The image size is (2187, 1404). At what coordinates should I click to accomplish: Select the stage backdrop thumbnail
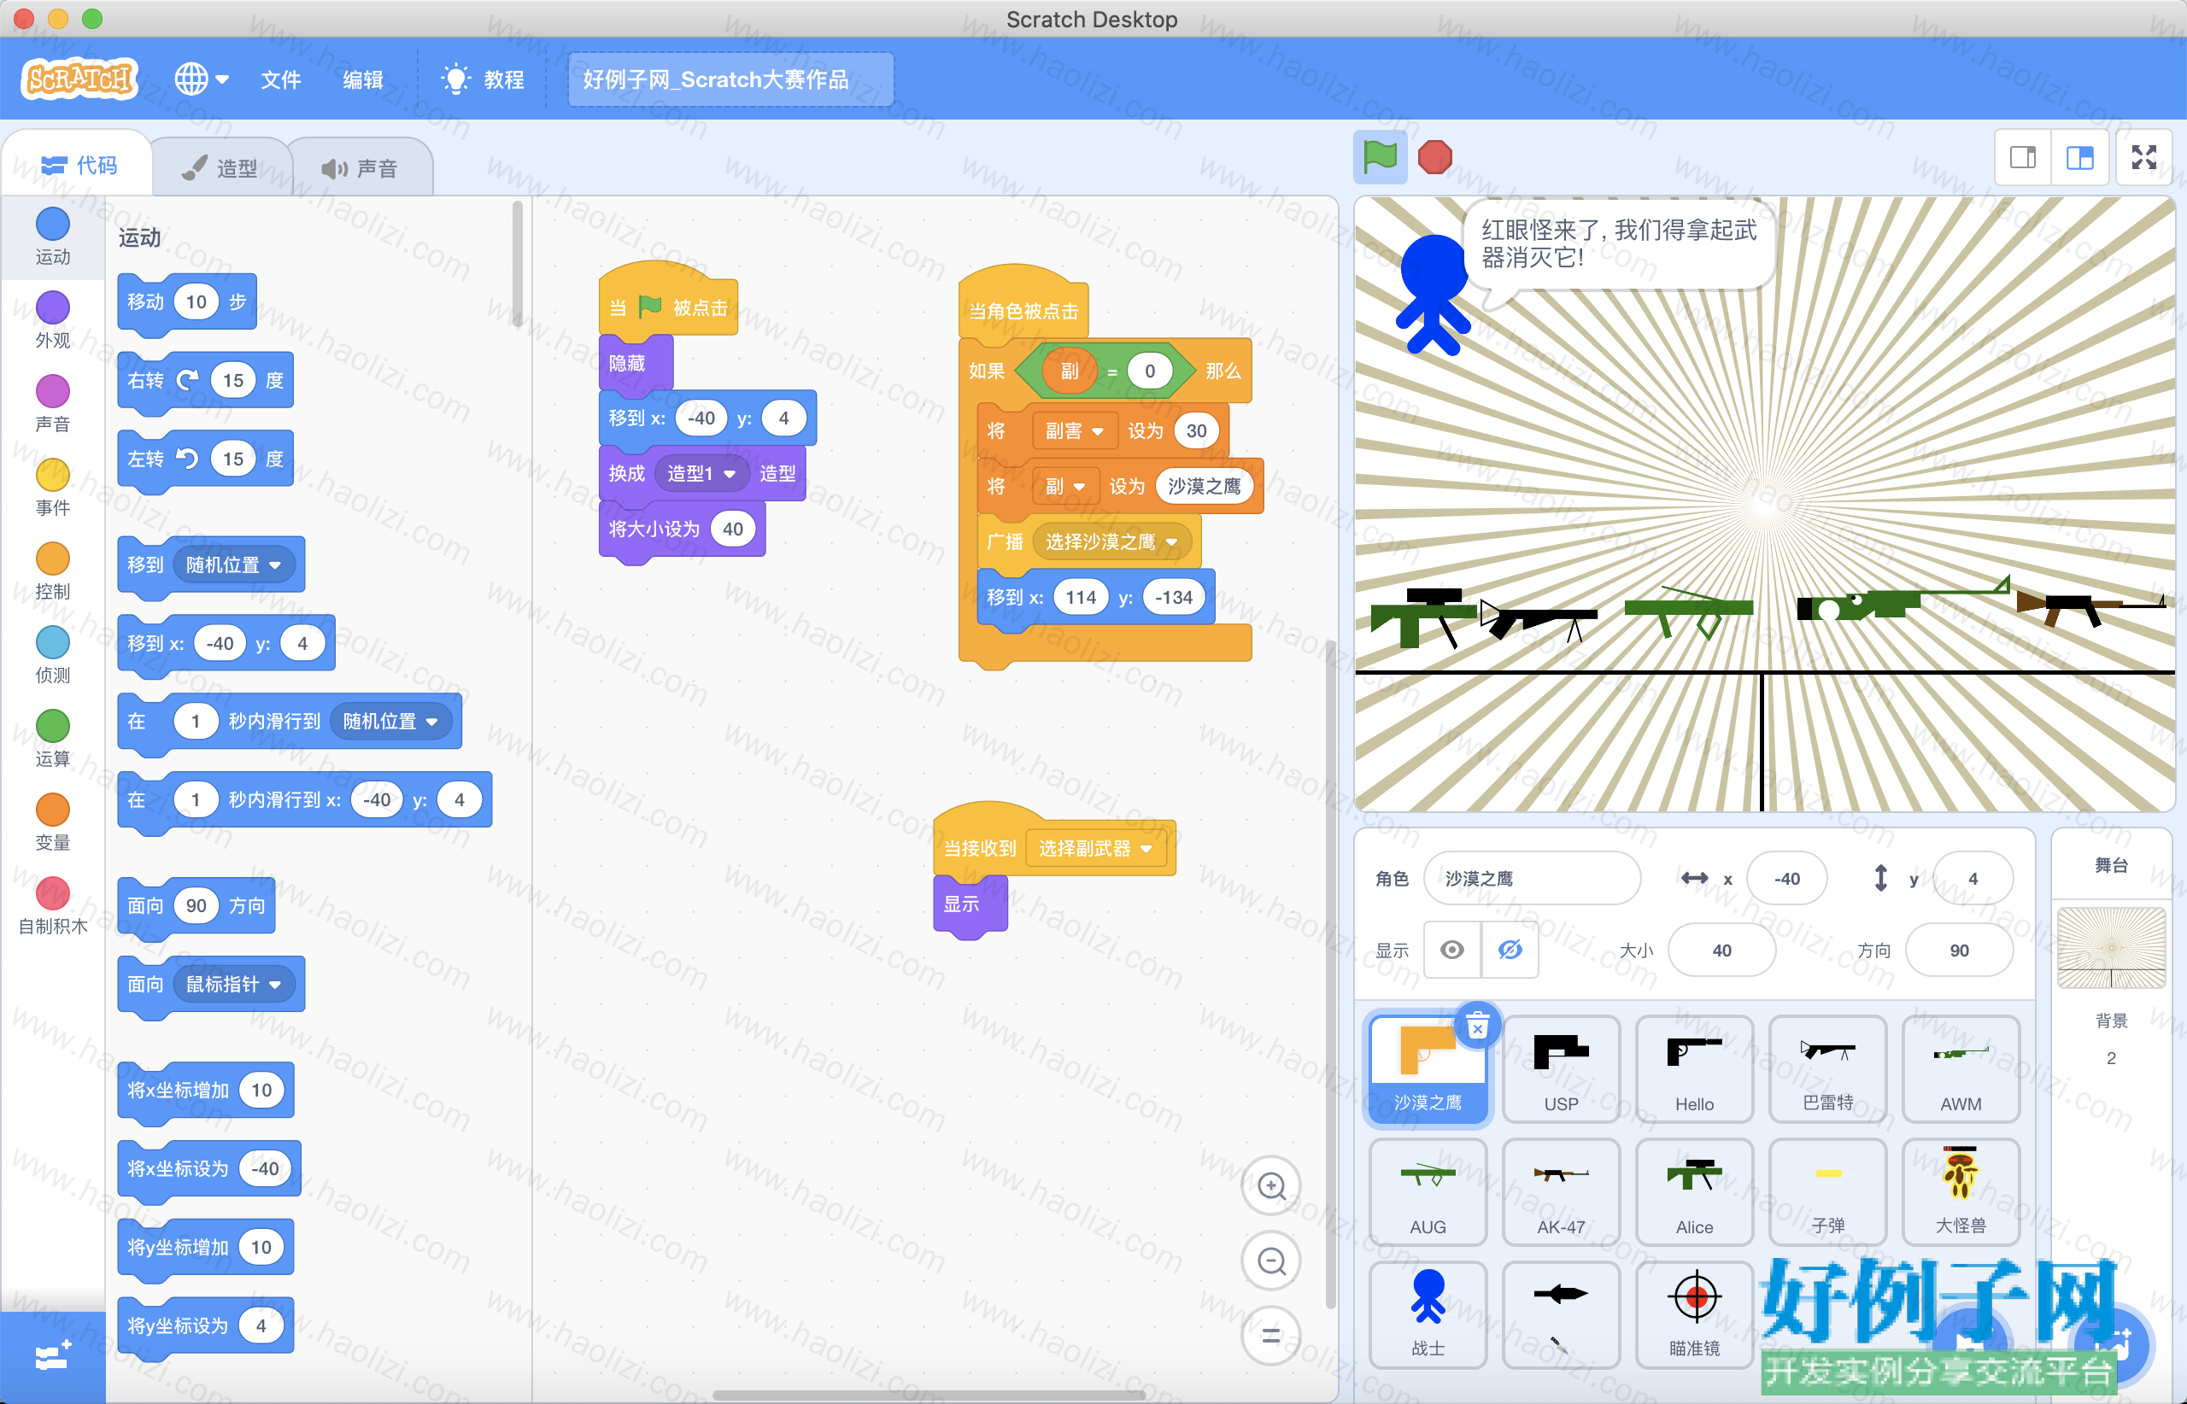coord(2110,947)
